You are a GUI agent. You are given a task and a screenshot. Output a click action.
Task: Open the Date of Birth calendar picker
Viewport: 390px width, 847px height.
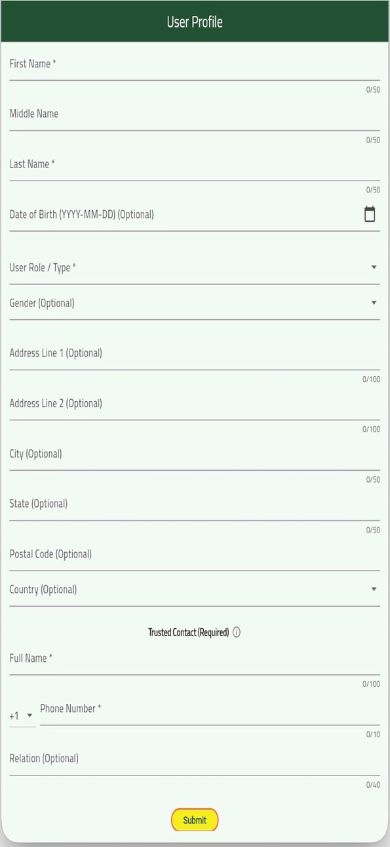click(370, 214)
